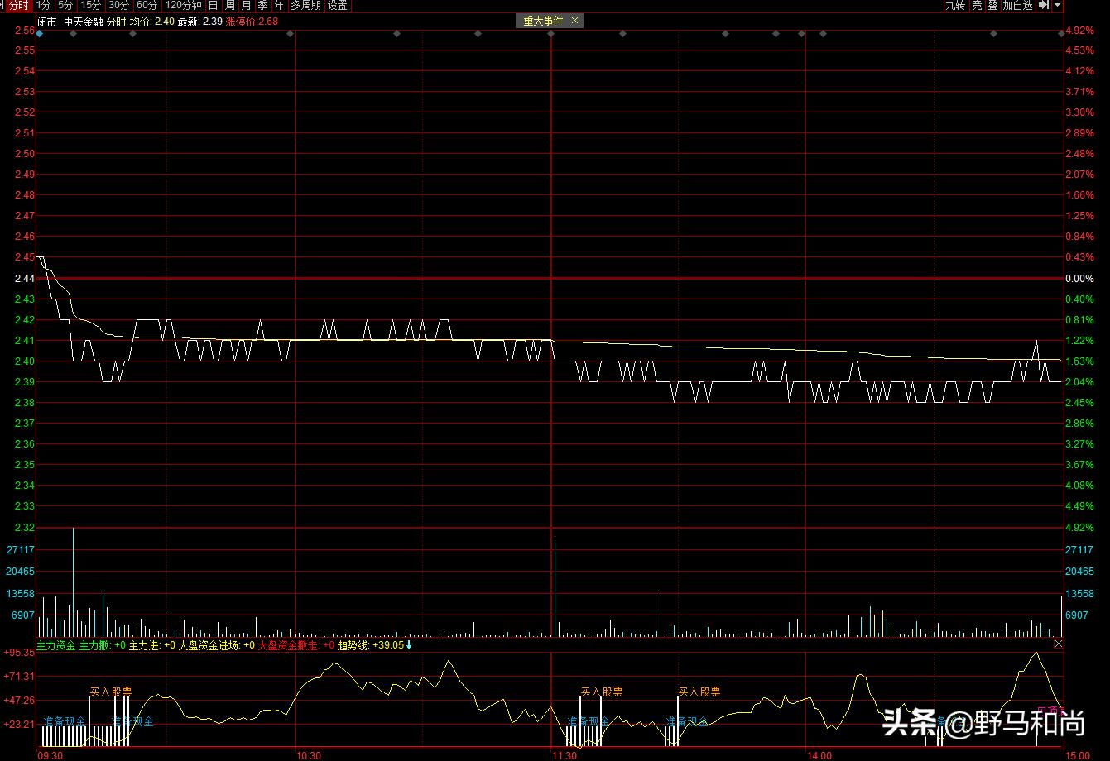Select the 120分钟 period tab
The image size is (1110, 761).
click(x=183, y=6)
